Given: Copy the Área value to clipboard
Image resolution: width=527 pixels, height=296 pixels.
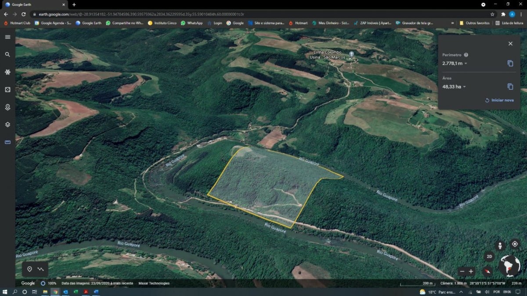Looking at the screenshot, I should click(510, 87).
